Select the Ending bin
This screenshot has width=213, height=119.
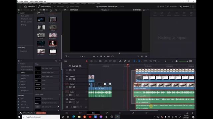(23, 25)
